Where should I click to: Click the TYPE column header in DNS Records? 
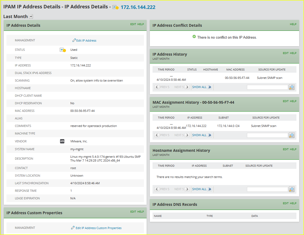click(x=210, y=216)
